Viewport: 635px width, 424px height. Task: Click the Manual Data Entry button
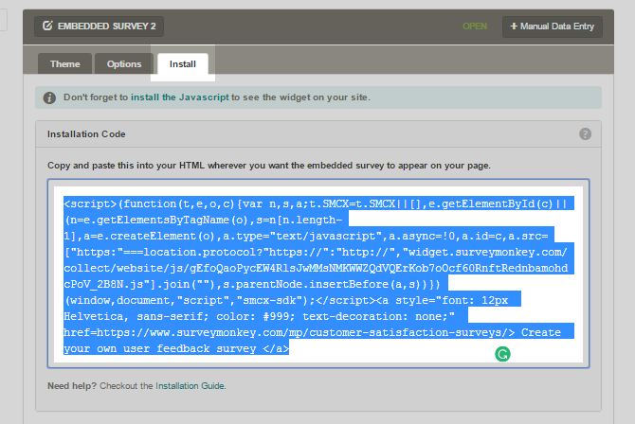[553, 26]
